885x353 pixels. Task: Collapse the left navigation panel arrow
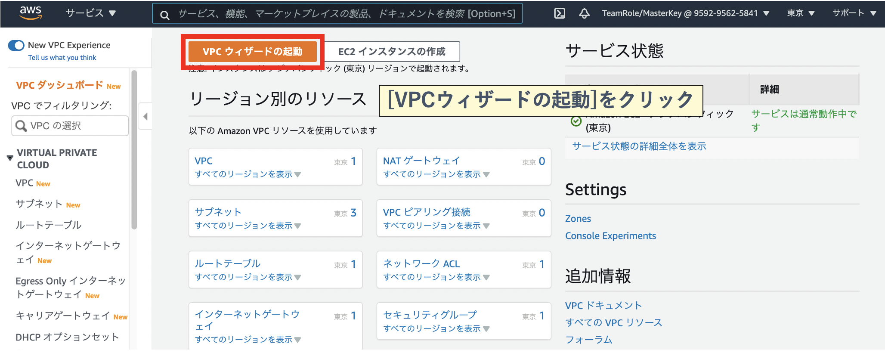click(145, 116)
